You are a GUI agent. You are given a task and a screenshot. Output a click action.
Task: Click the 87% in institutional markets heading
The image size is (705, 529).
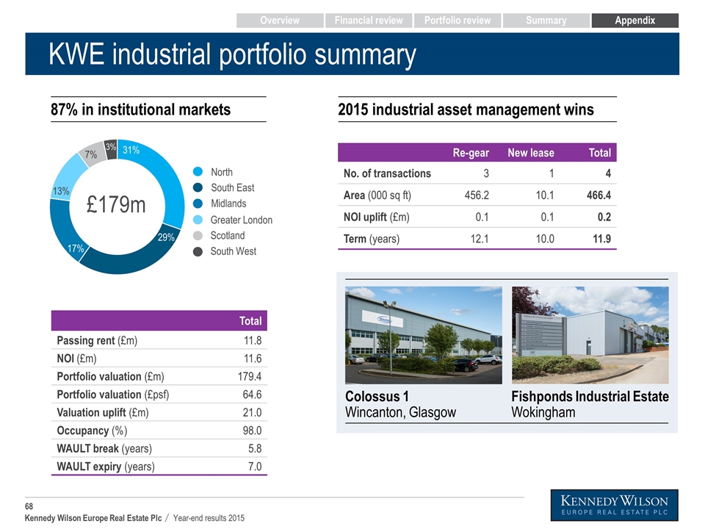coord(141,109)
